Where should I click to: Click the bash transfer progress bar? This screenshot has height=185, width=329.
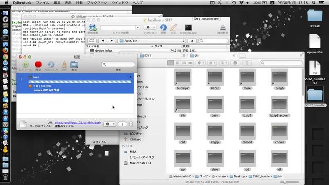[x=80, y=82]
